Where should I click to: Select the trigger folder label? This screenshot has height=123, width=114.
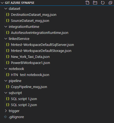[14, 111]
